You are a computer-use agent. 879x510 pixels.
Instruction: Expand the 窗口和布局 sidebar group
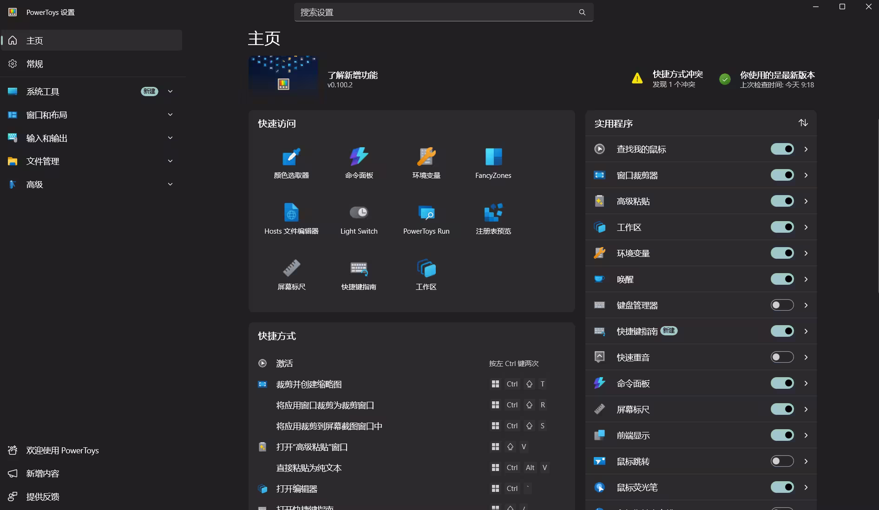click(170, 115)
